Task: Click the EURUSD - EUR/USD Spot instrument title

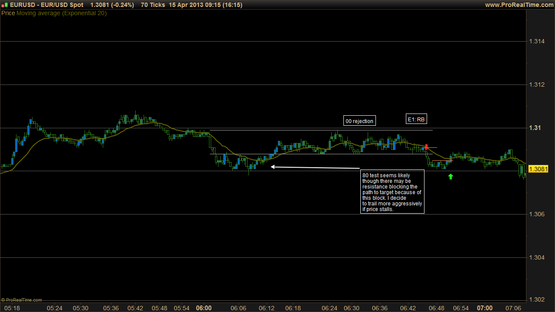Action: [x=46, y=5]
